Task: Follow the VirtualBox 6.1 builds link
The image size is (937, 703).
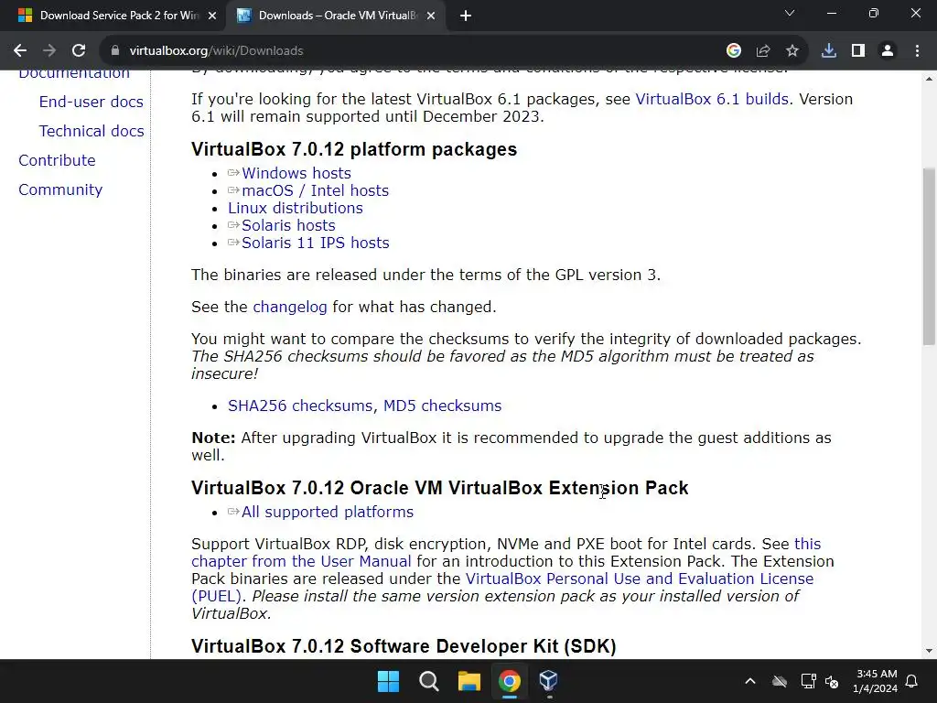Action: tap(712, 99)
